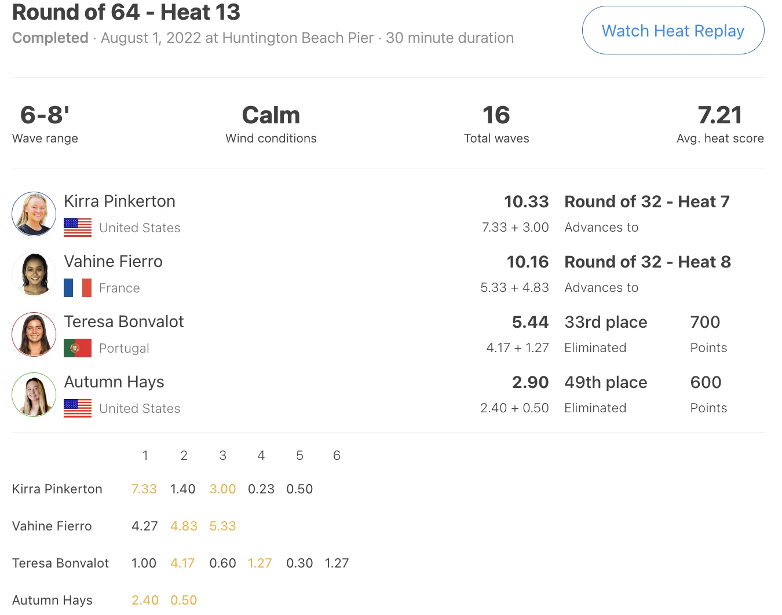782x615 pixels.
Task: Open Teresa Bonvalot's profile photo
Action: tap(34, 334)
